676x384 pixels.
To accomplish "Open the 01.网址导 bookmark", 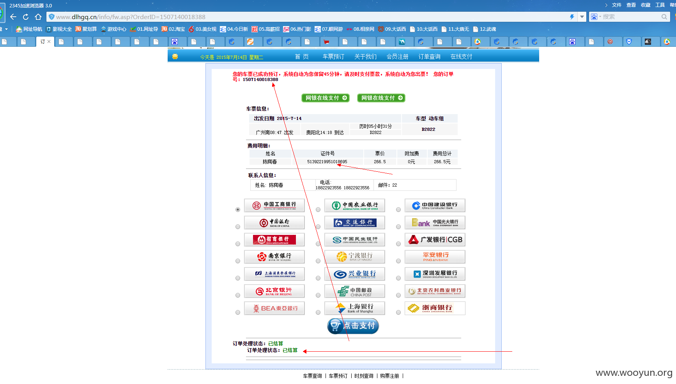I will click(x=144, y=29).
